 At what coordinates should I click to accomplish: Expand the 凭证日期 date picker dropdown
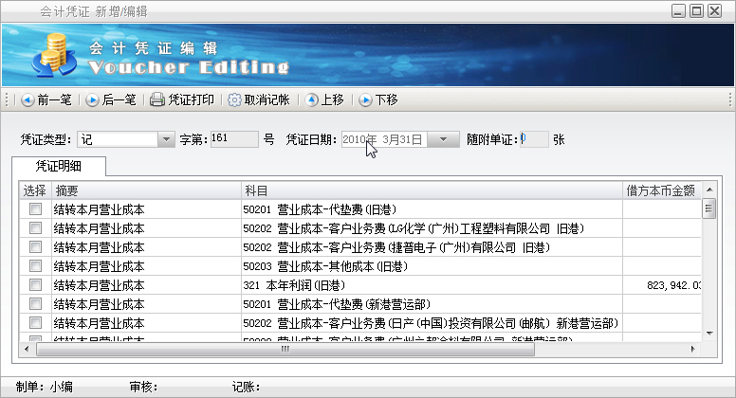pos(444,139)
